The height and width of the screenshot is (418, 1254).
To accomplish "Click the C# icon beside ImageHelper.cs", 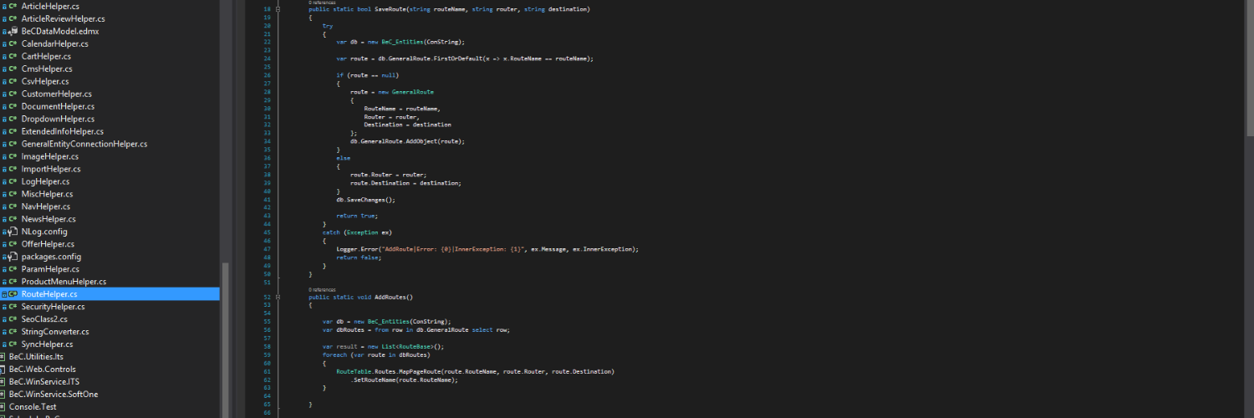I will 13,156.
